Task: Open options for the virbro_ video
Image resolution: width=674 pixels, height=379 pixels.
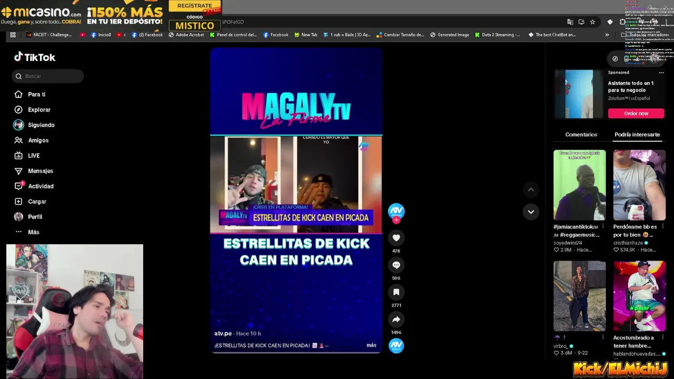Action: tap(603, 337)
